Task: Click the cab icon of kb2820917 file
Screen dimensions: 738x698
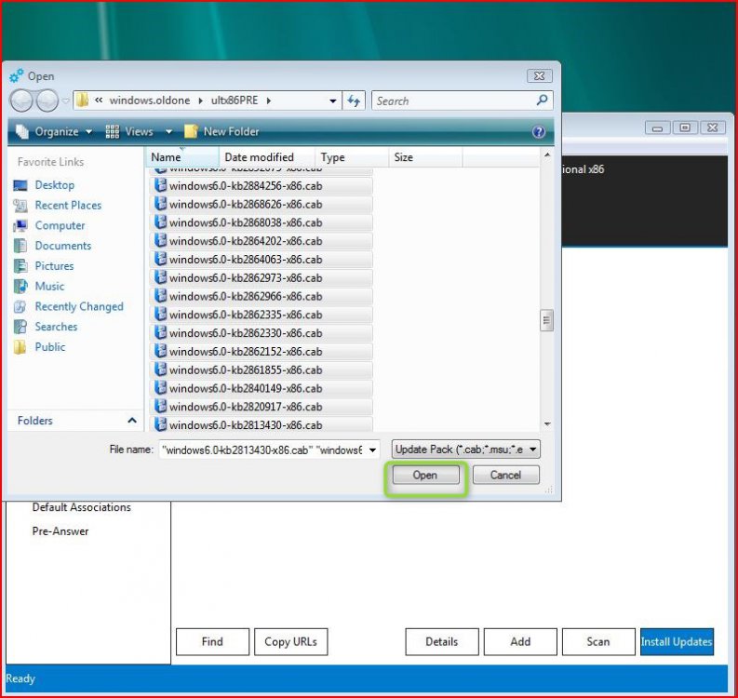Action: pos(160,406)
